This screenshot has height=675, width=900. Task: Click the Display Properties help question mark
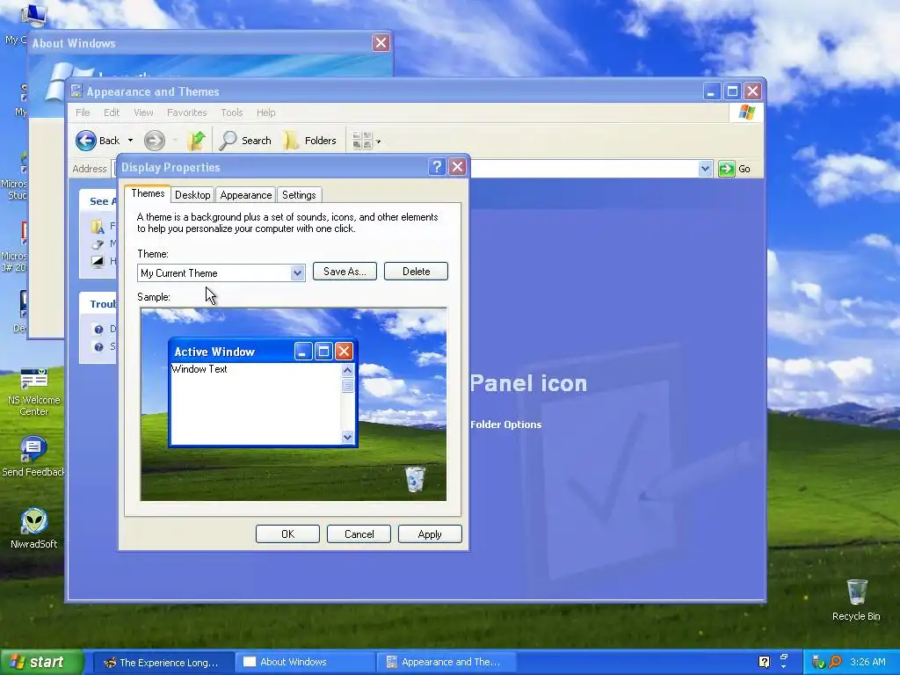pos(437,167)
